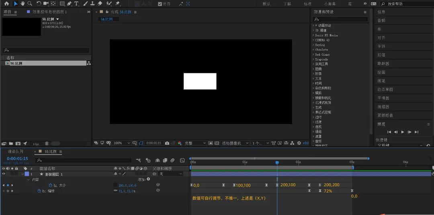Toggle the transparency grid button
Image resolution: width=434 pixels, height=215 pixels.
tap(217, 143)
